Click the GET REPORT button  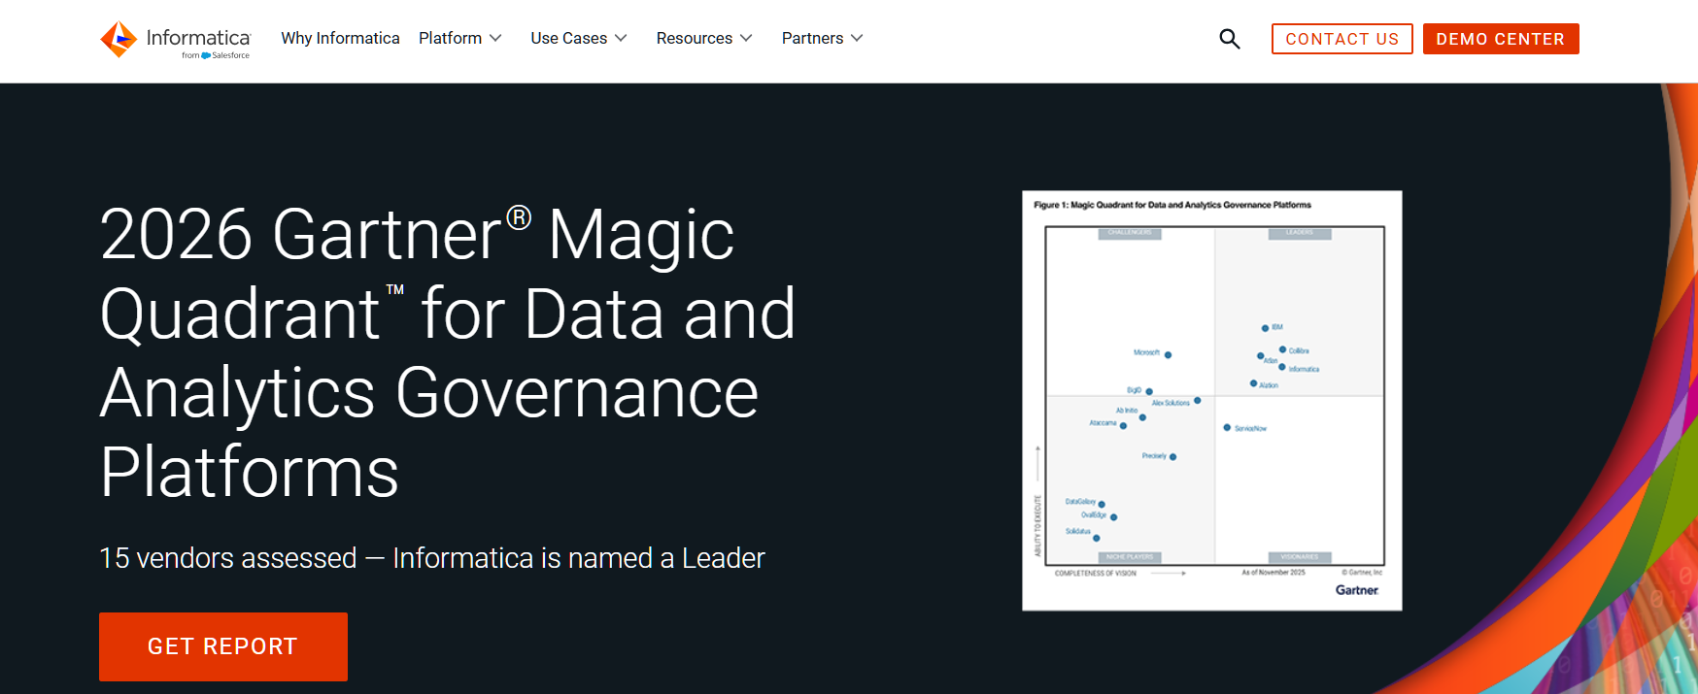point(222,646)
